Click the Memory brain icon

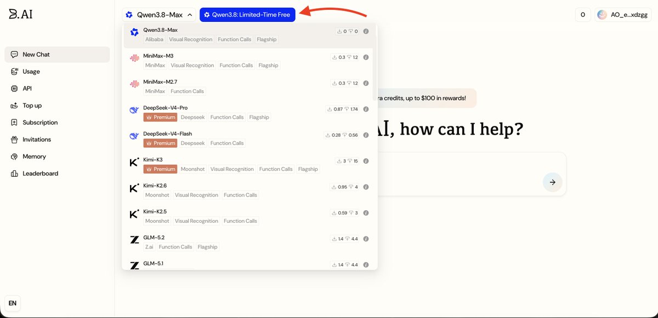click(x=14, y=157)
